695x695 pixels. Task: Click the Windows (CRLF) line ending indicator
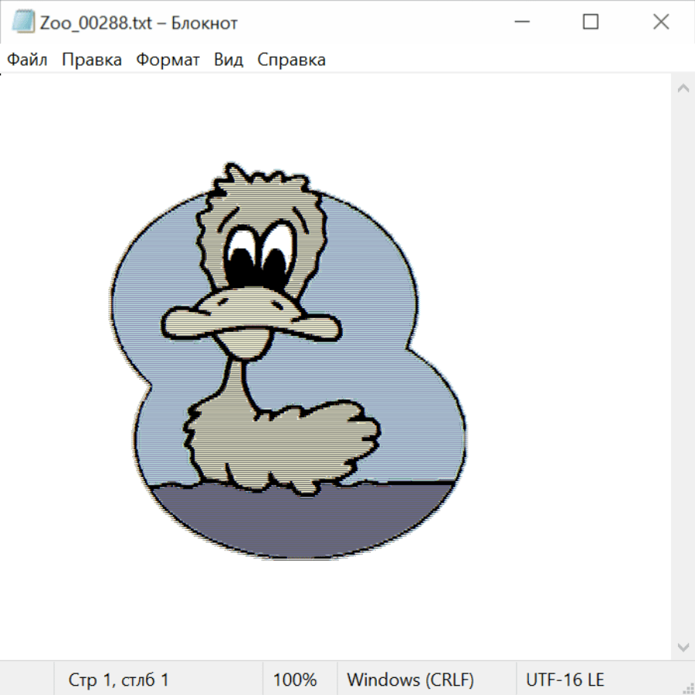(x=410, y=680)
